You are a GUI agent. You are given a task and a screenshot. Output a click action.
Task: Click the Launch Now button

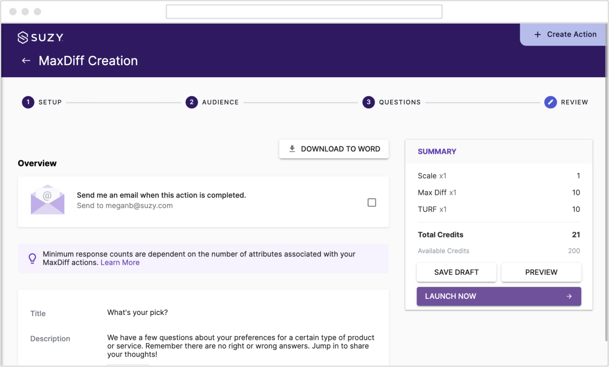tap(498, 296)
